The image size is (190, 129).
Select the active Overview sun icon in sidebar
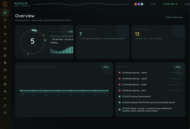[5, 13]
